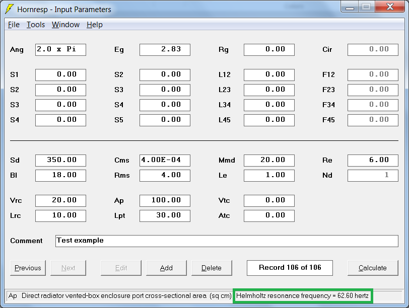This screenshot has width=409, height=308.
Task: Click the disabled Next button
Action: coord(68,268)
